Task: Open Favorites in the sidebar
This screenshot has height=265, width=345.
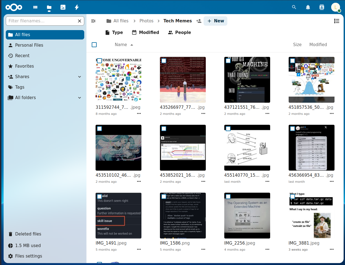Action: click(25, 66)
